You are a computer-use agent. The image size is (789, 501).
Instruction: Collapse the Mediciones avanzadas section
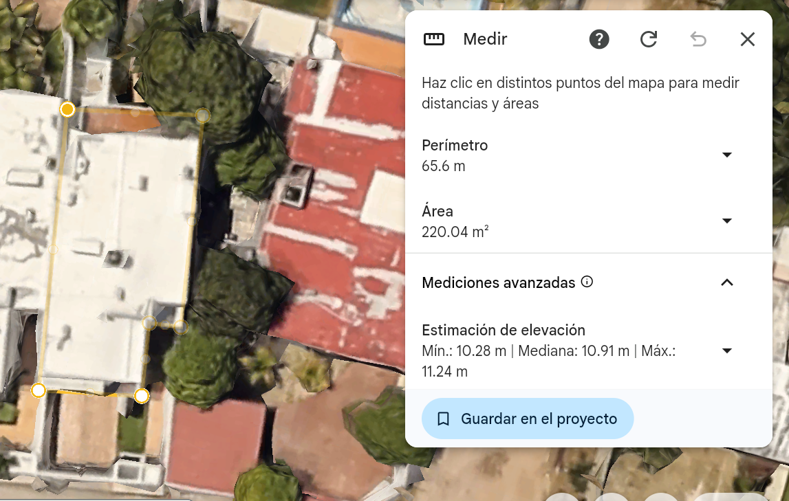[x=726, y=282]
